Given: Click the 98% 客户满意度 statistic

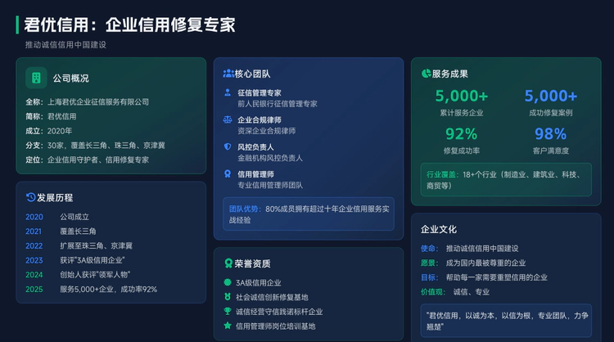Looking at the screenshot, I should [550, 139].
